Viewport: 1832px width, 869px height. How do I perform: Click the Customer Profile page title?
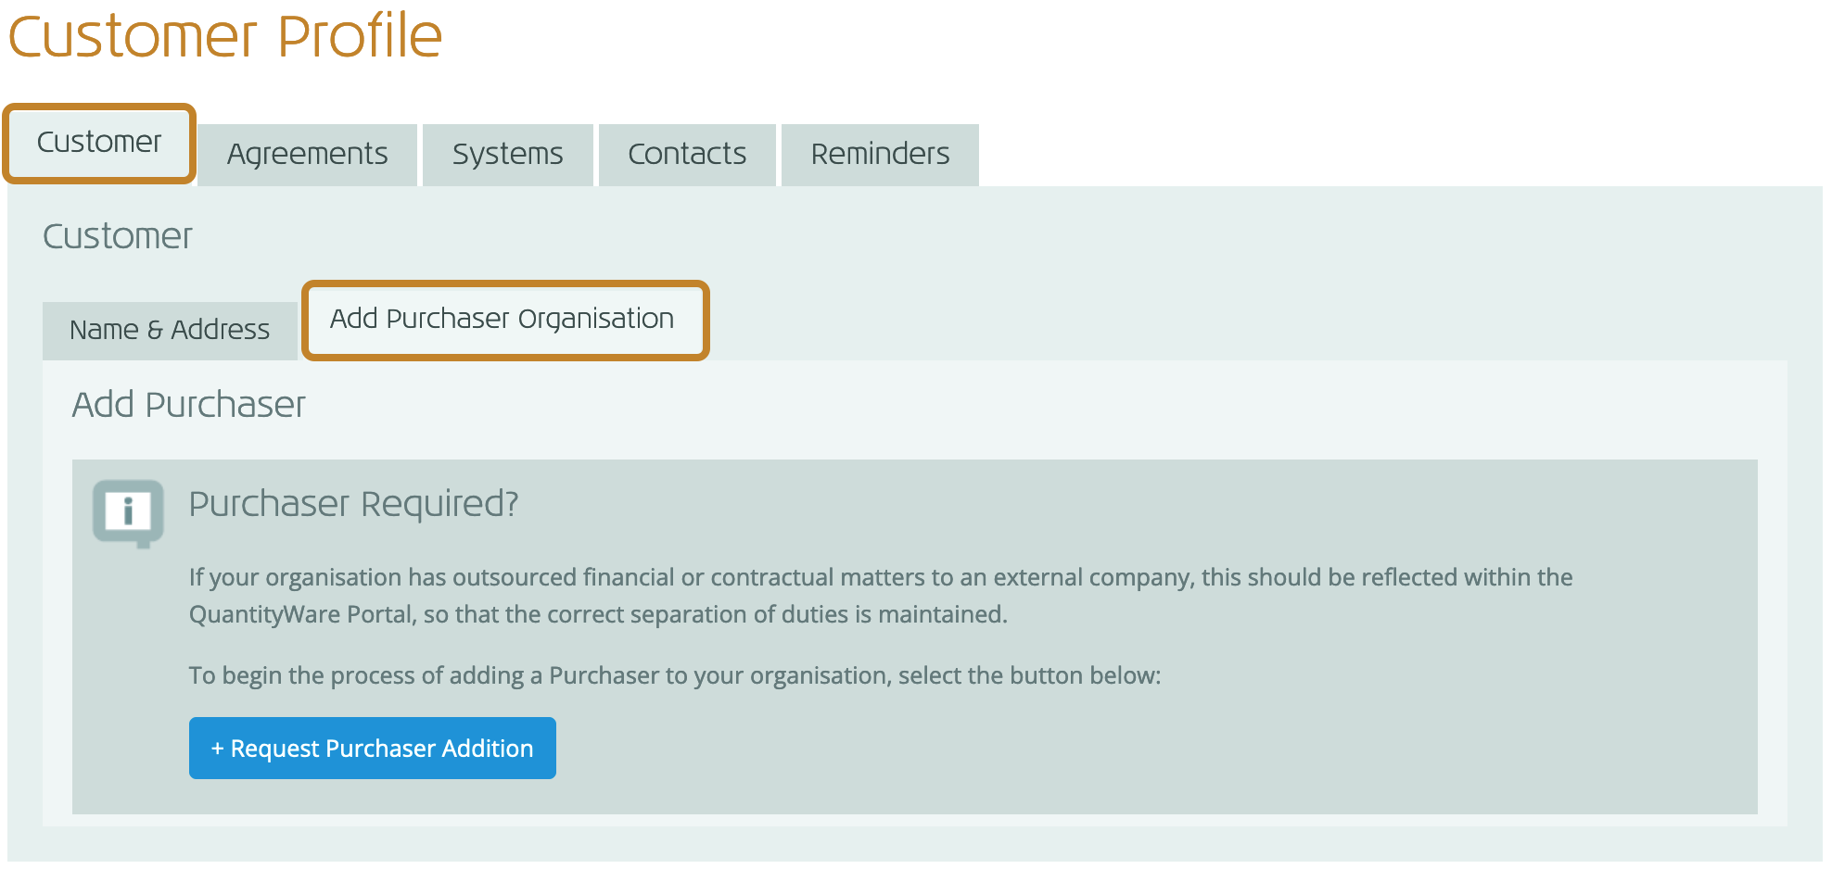pos(225,37)
